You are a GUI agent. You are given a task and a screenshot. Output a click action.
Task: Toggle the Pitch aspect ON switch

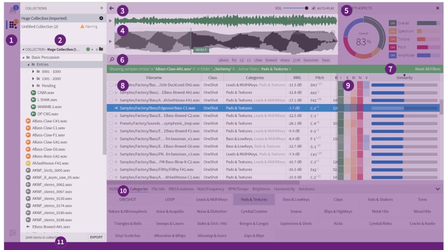click(392, 47)
